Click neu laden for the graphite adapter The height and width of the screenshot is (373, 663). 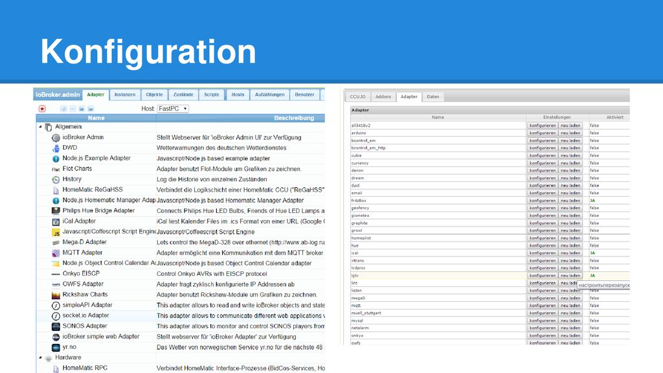point(570,223)
